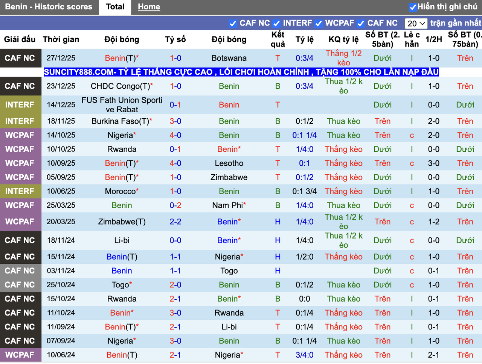Image resolution: width=482 pixels, height=364 pixels.
Task: Click the date 25/03/25
Action: pos(61,205)
